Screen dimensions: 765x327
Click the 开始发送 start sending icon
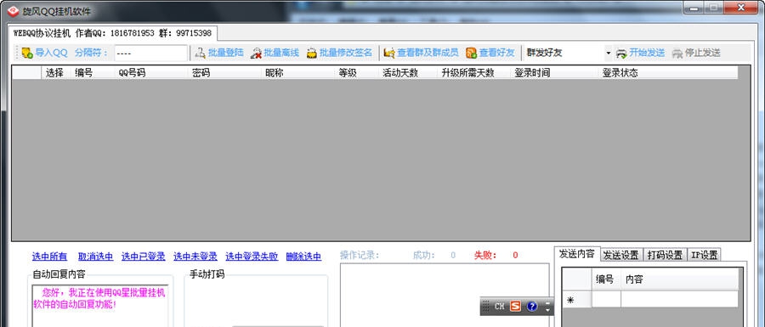[x=621, y=54]
